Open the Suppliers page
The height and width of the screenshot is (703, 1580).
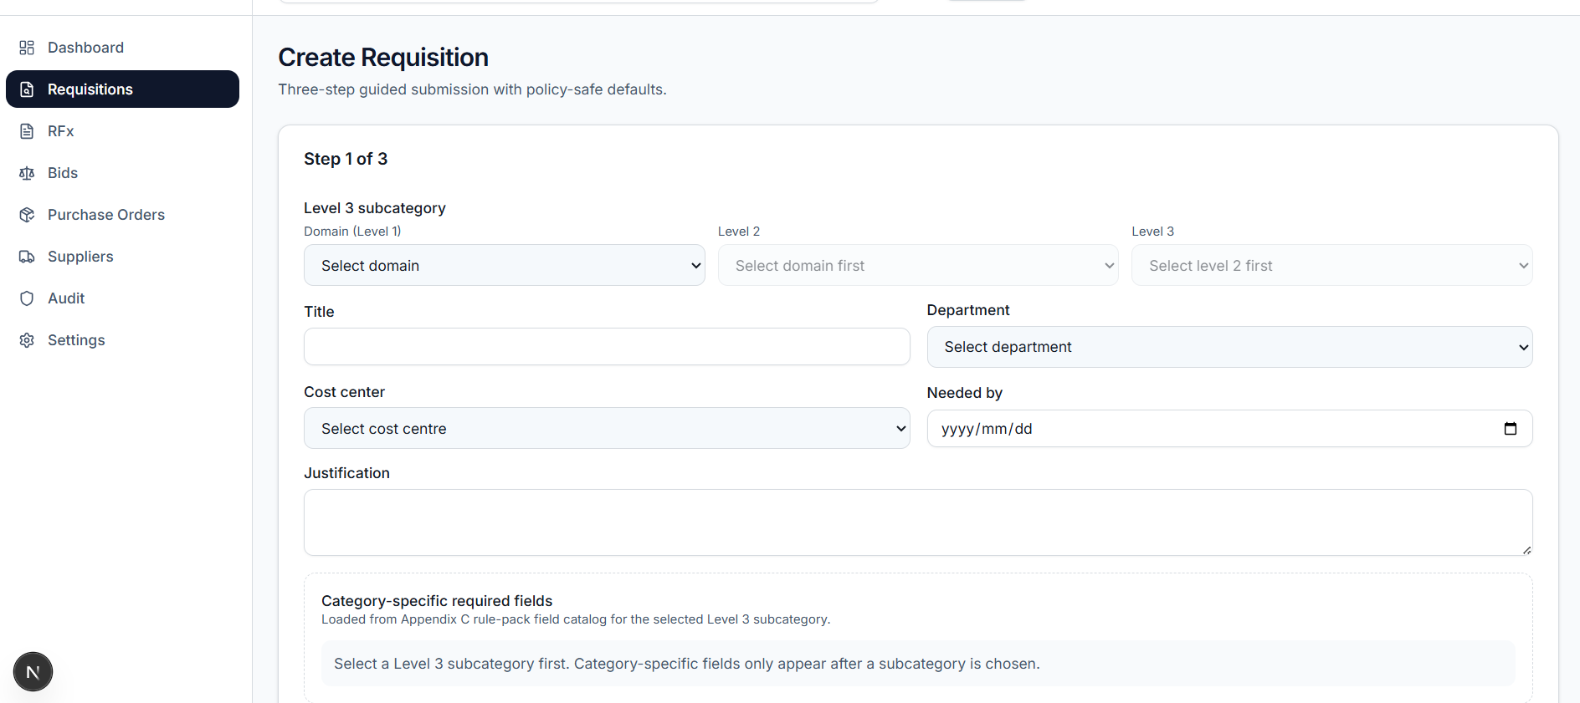click(x=122, y=257)
